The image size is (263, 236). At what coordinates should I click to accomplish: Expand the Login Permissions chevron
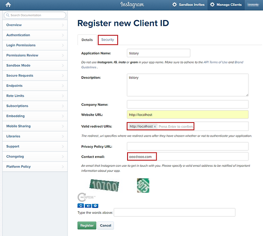(63, 45)
